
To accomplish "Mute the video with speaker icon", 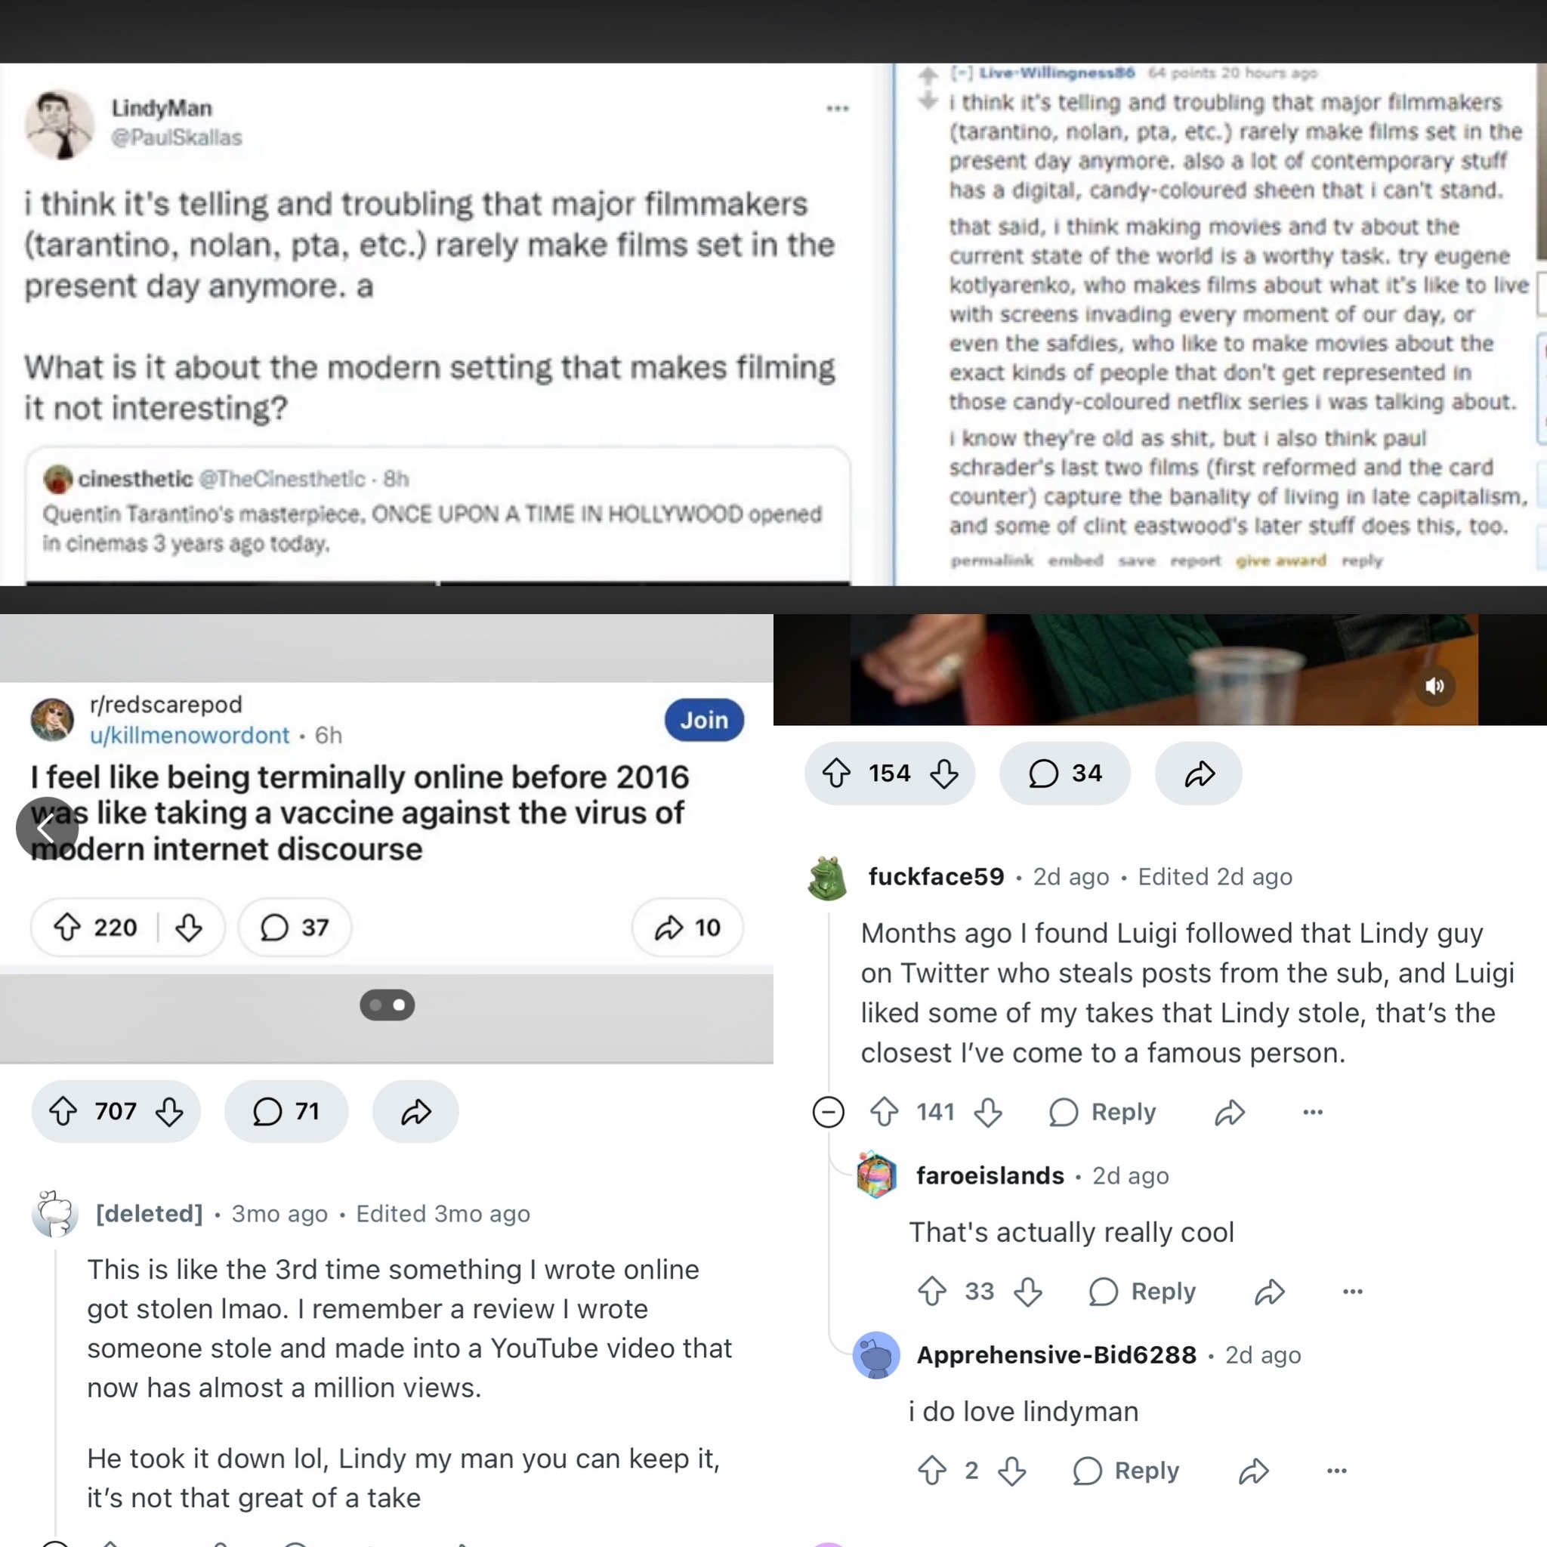I will click(1434, 685).
